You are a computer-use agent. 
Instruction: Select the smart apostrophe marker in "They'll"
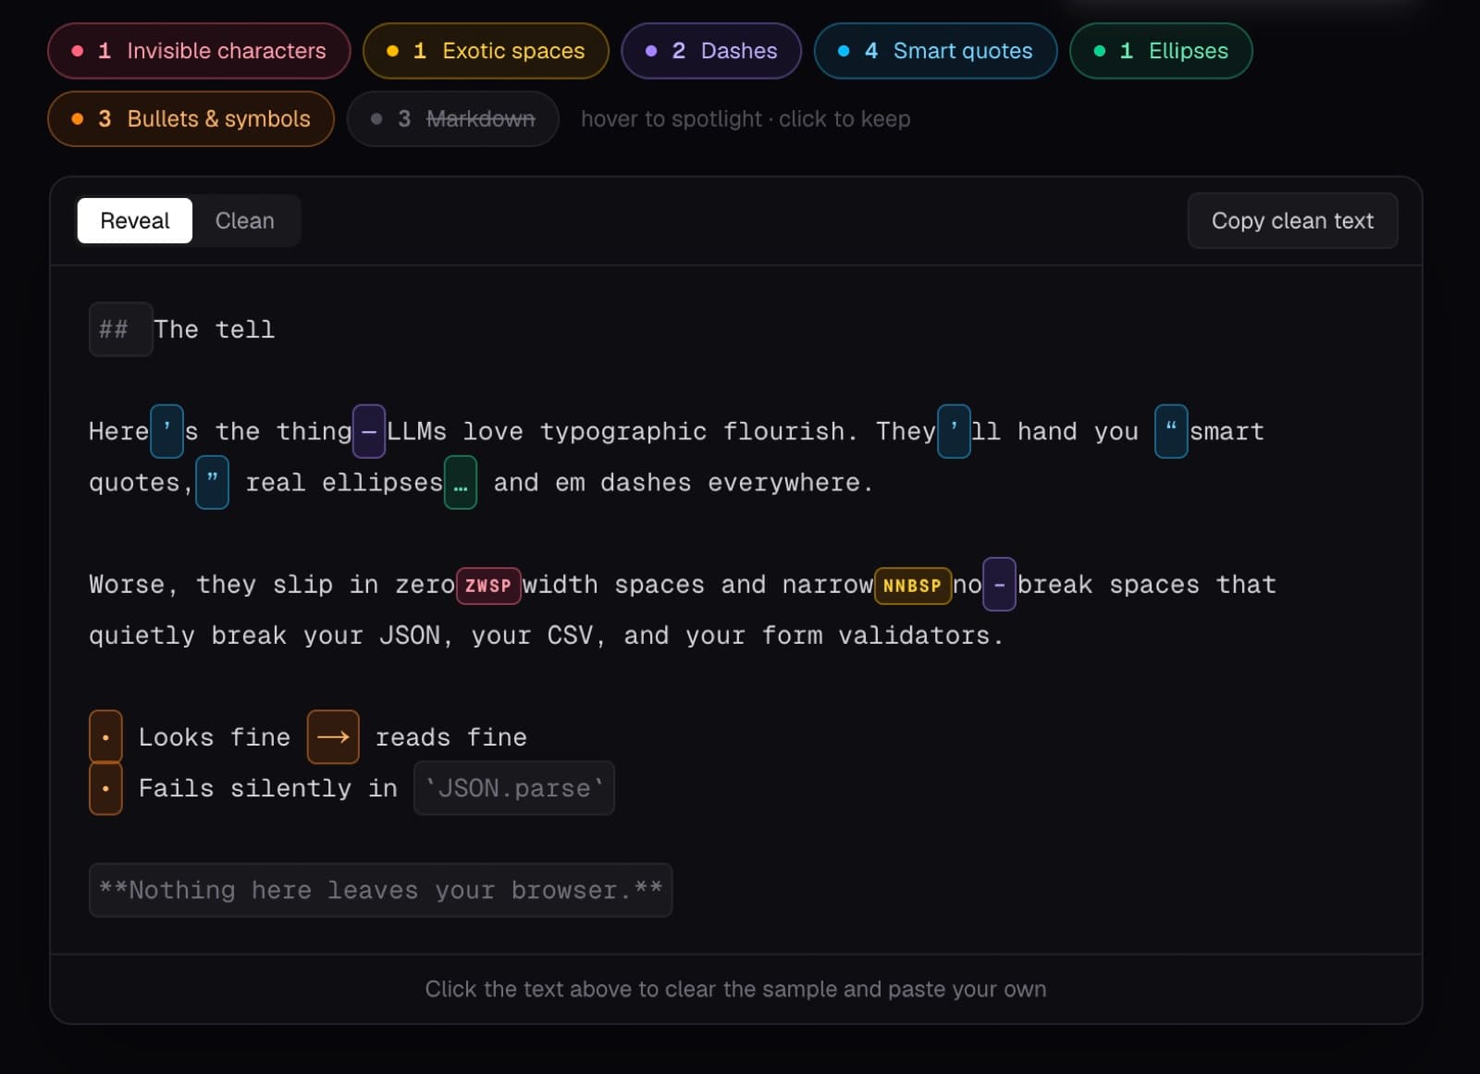[x=954, y=431]
